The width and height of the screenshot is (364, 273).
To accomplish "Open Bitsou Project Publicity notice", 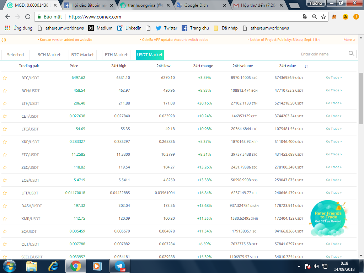I will click(283, 40).
